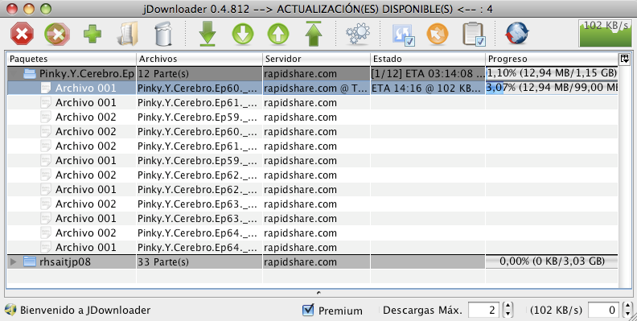Click the orange reconnect-now circle icon
Image resolution: width=637 pixels, height=321 pixels.
click(x=438, y=34)
